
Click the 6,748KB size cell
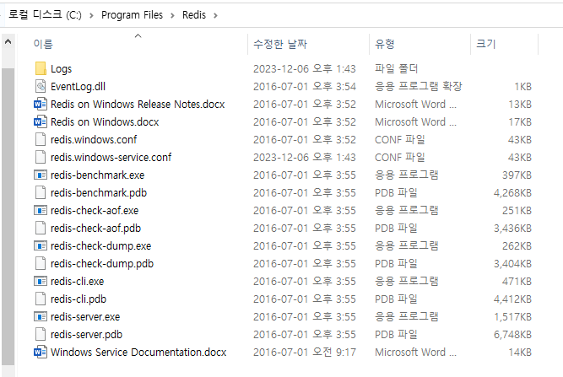[512, 334]
